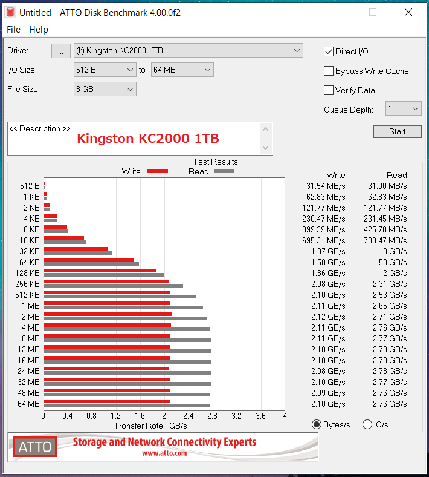The width and height of the screenshot is (429, 477).
Task: Click the 512 B read result 31.90 MB/s
Action: 387,186
